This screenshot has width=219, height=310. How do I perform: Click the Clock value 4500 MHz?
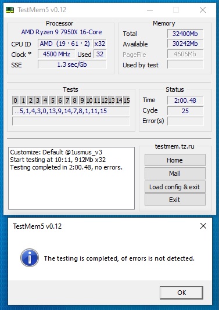point(56,54)
